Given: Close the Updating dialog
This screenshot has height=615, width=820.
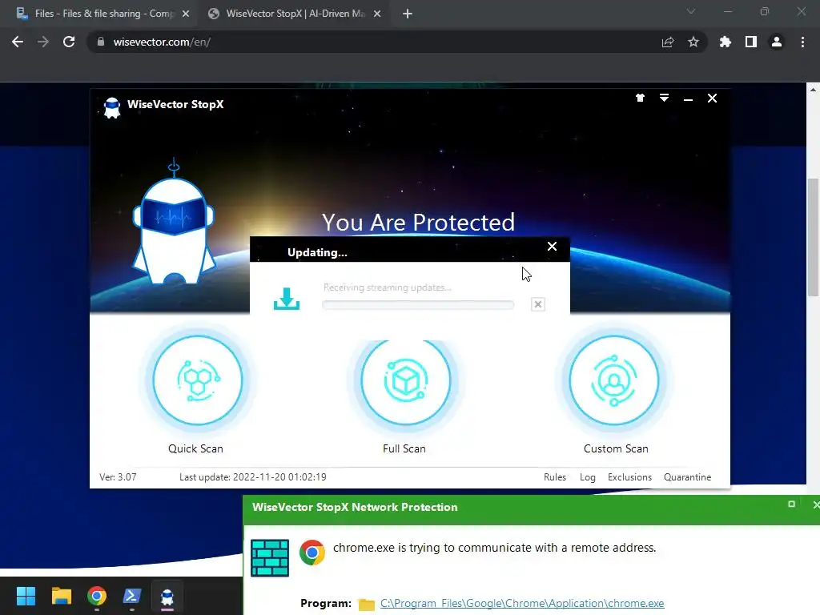Looking at the screenshot, I should [552, 247].
